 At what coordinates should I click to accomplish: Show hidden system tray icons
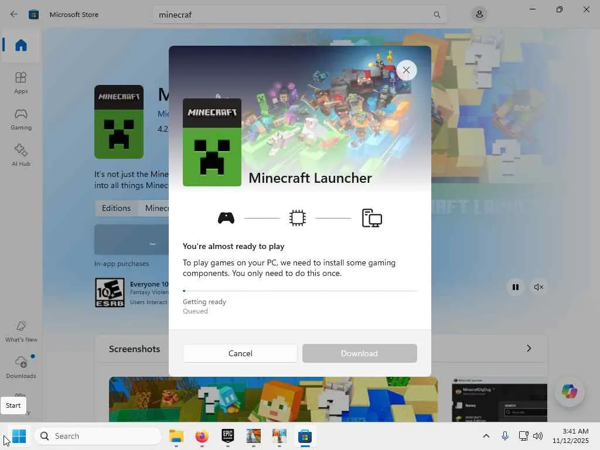tap(486, 436)
